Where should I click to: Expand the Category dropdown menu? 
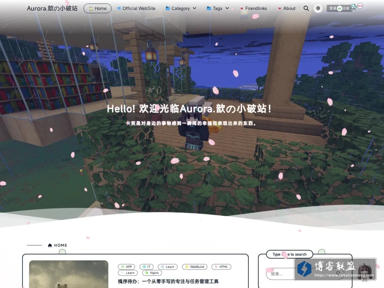point(181,8)
